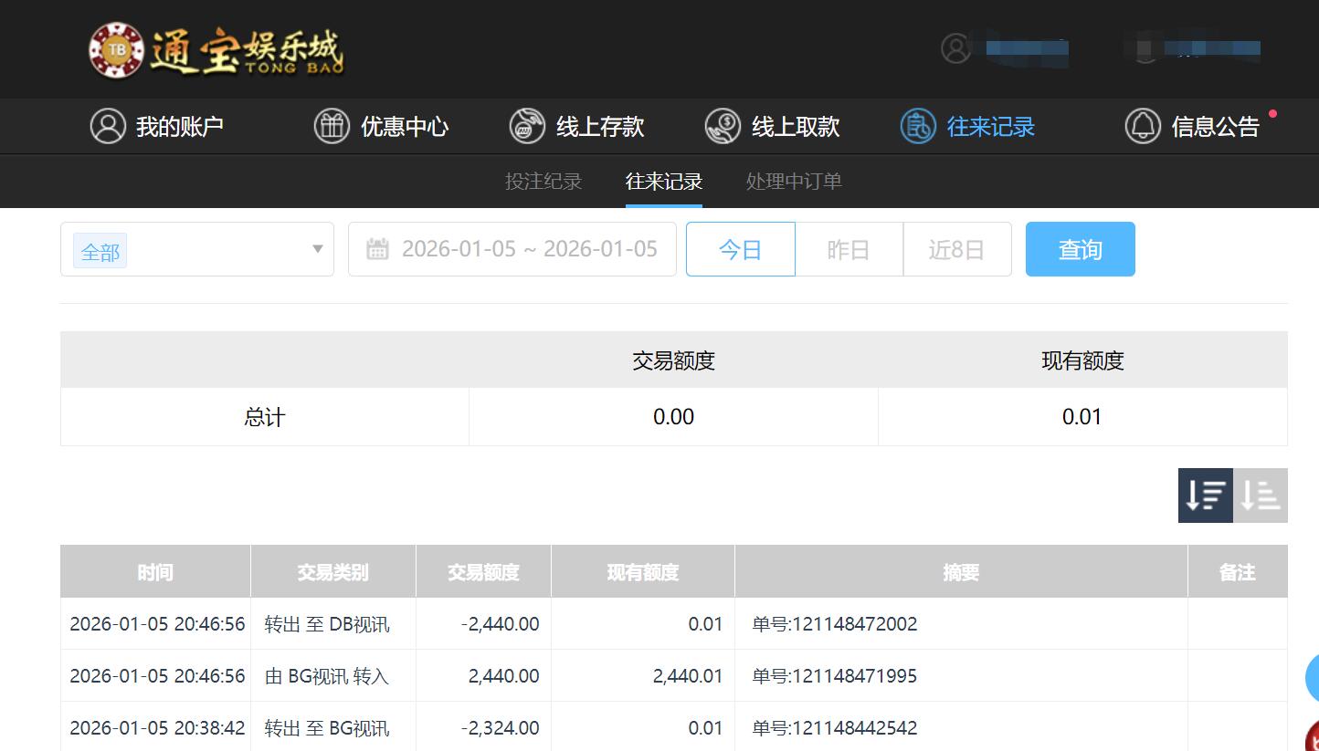
Task: Click the 线上存款 deposit icon
Action: point(527,126)
